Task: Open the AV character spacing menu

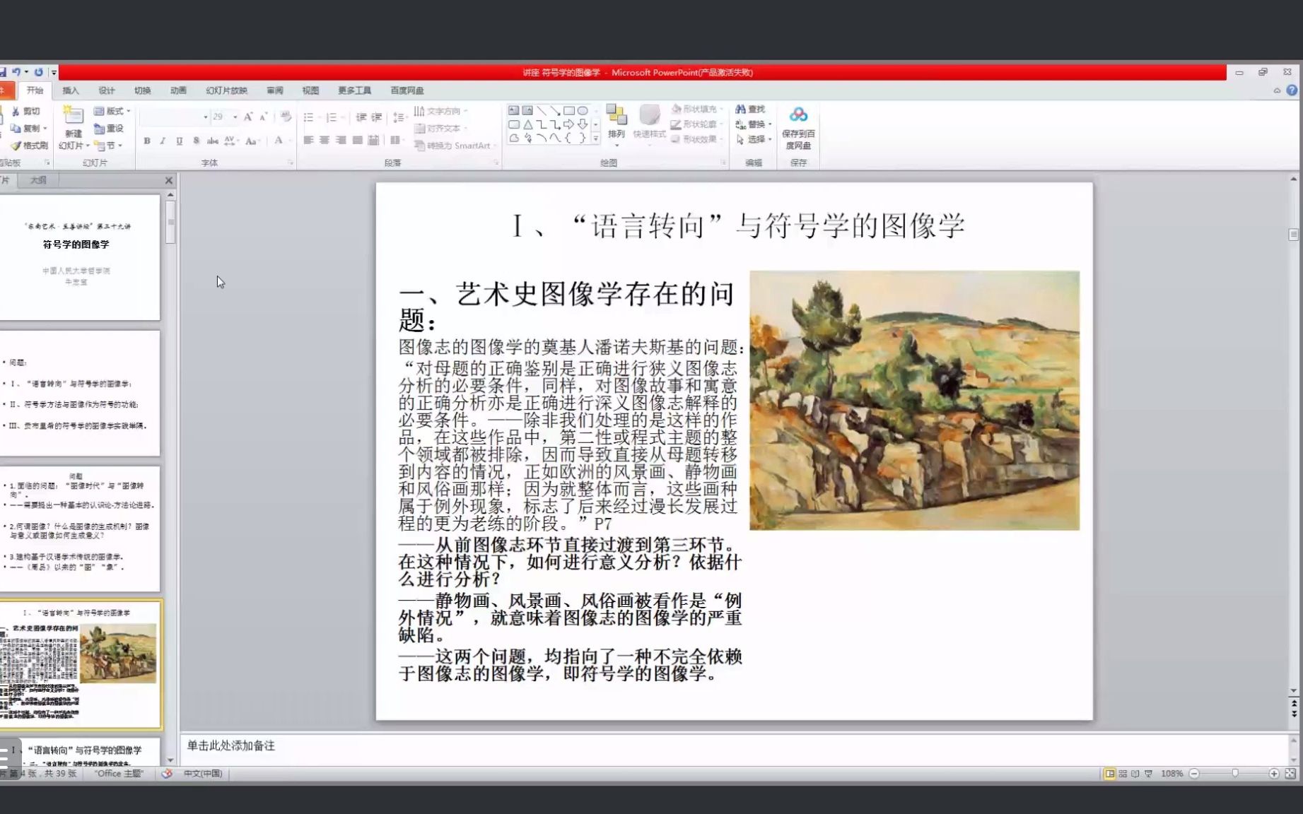Action: pos(231,141)
